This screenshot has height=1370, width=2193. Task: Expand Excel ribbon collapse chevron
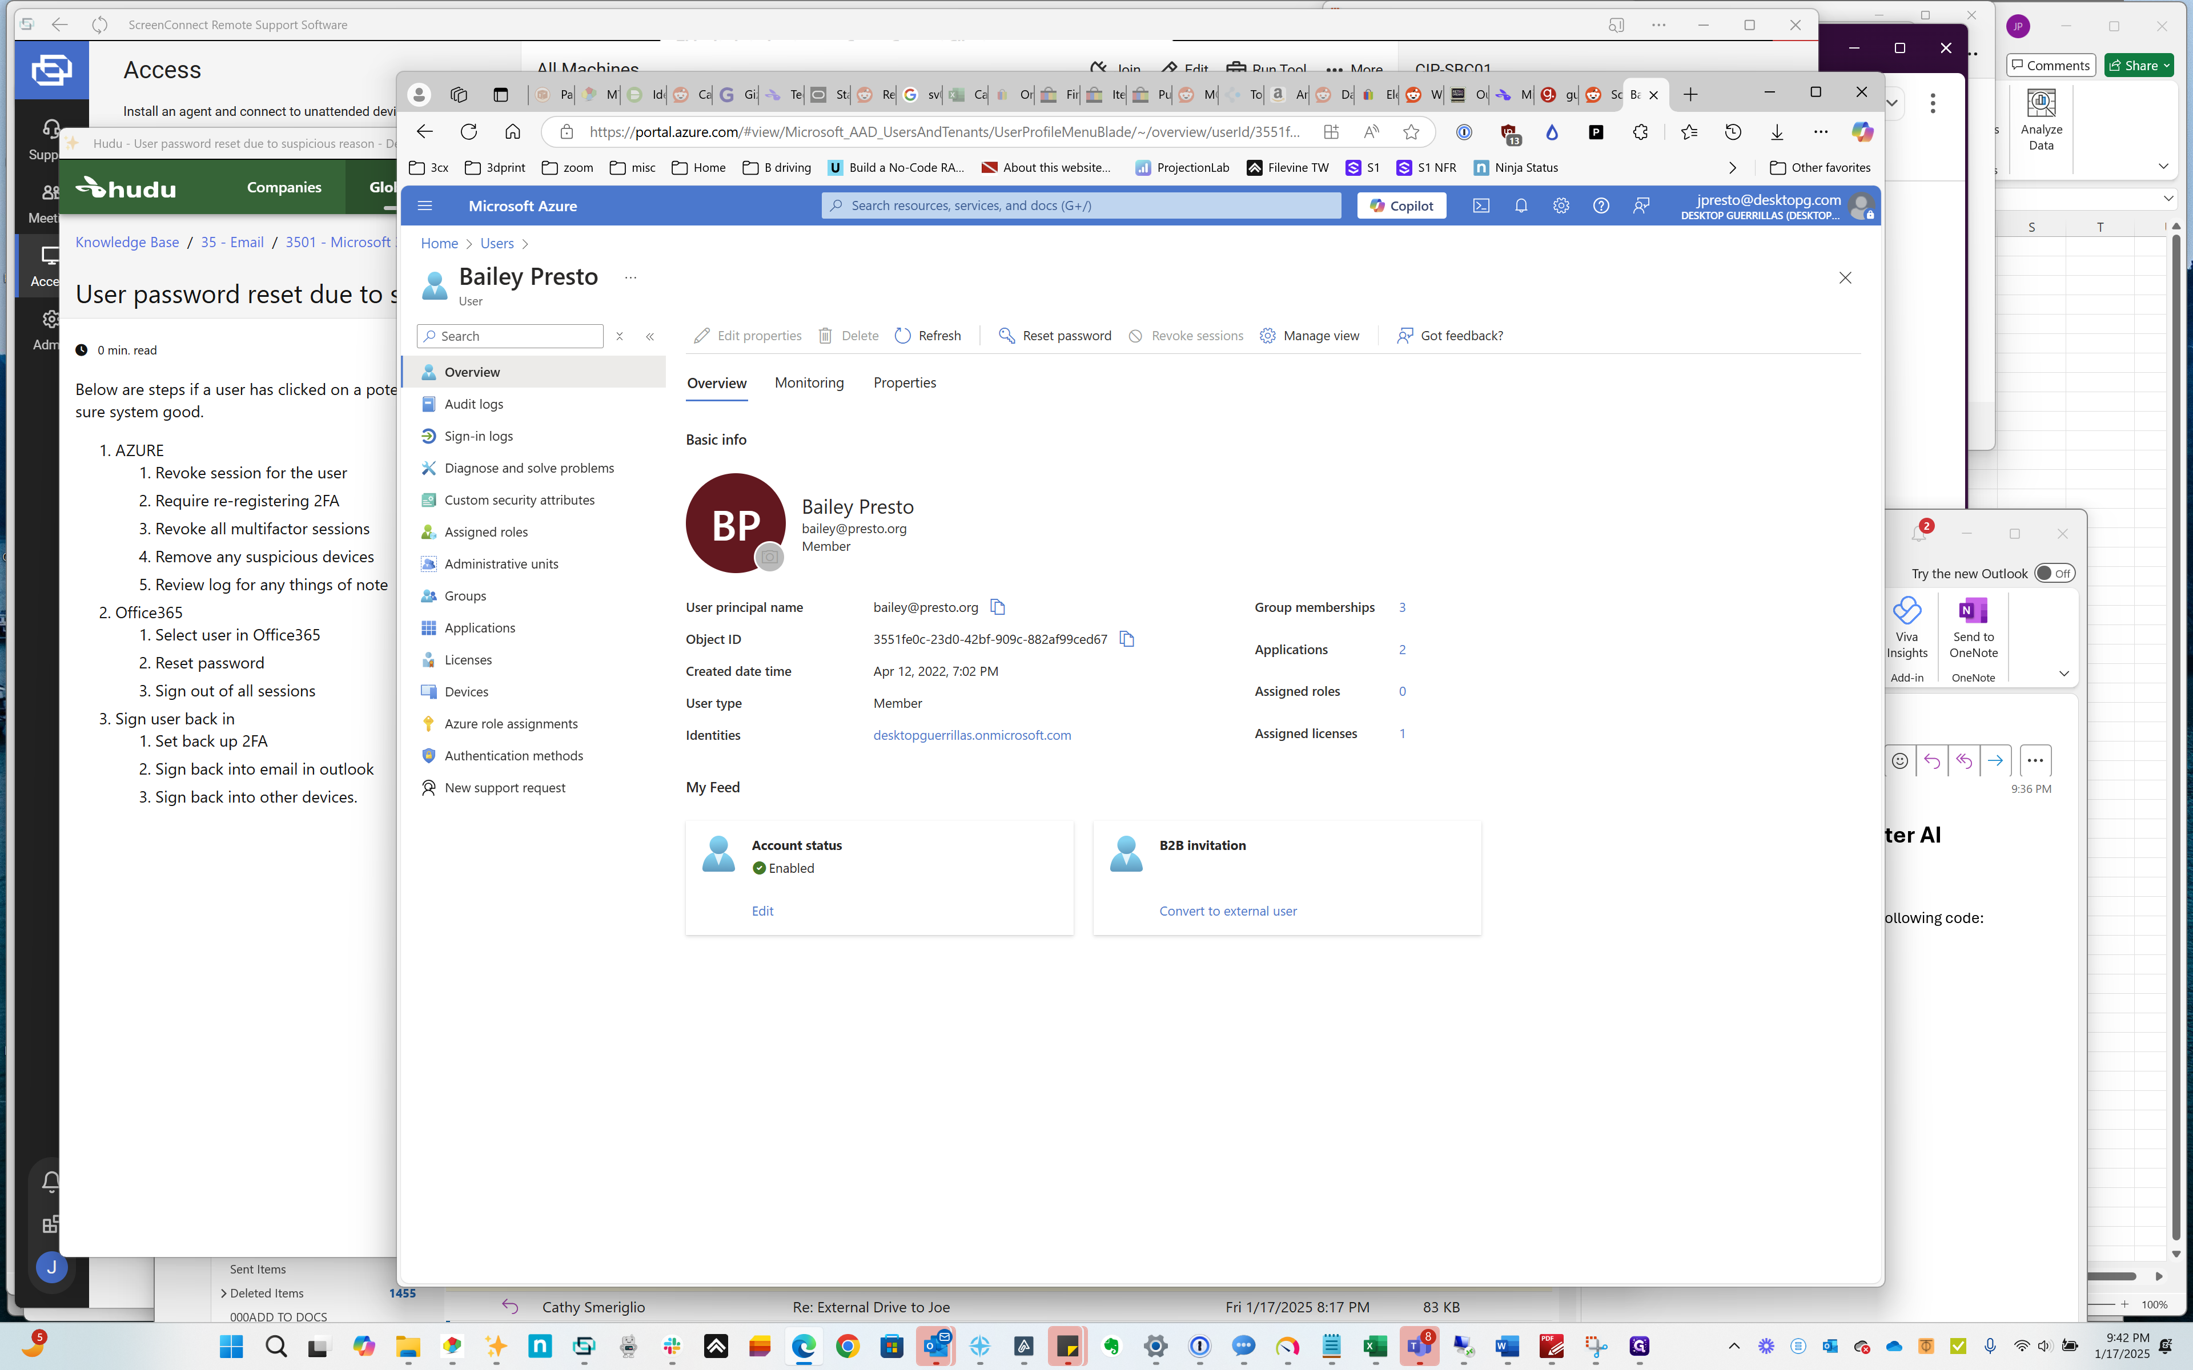pos(2163,167)
